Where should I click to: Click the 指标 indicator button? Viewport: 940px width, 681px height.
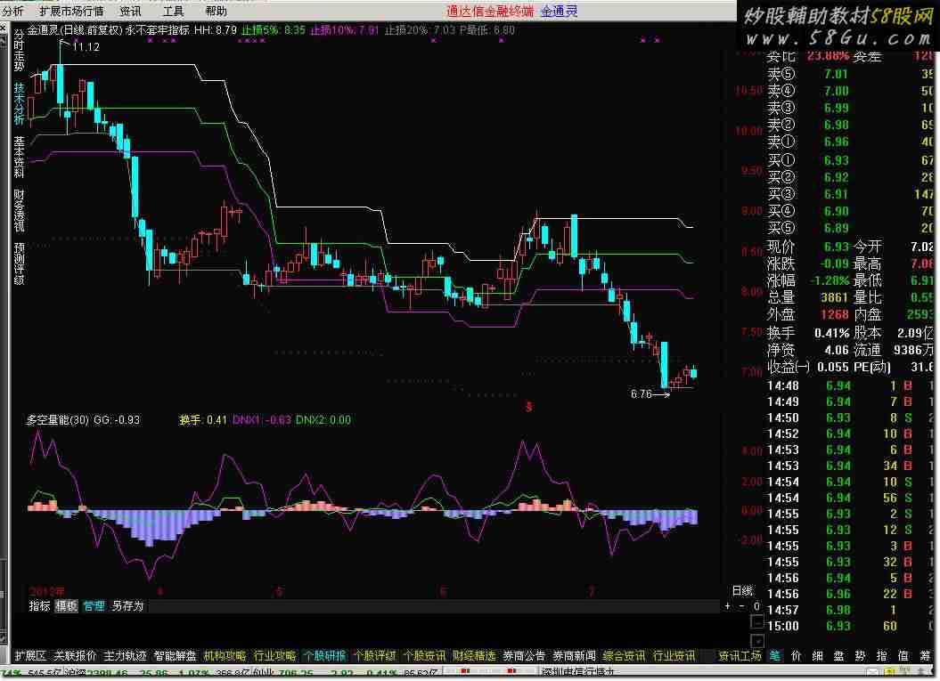click(39, 606)
